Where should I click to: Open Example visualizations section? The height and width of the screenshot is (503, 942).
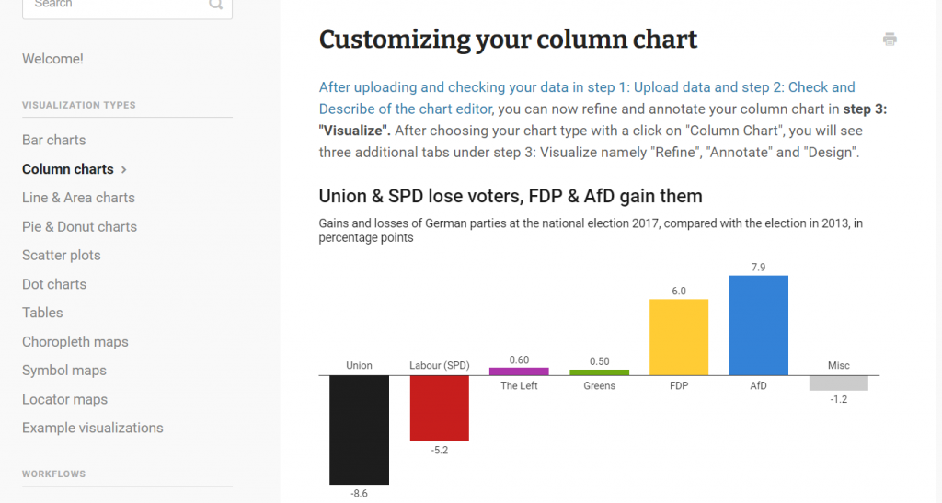pyautogui.click(x=93, y=428)
